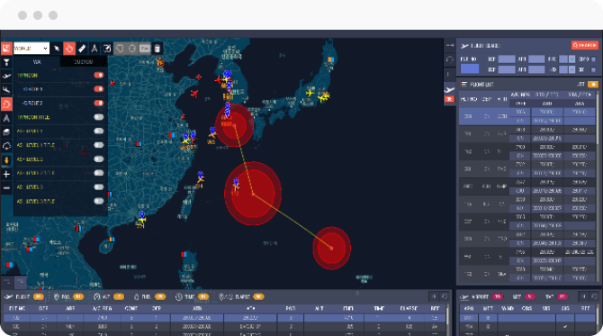
Task: Select the ruler measure tool
Action: click(82, 49)
